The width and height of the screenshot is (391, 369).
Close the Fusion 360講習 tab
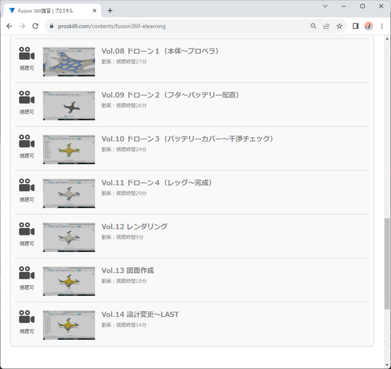[95, 11]
